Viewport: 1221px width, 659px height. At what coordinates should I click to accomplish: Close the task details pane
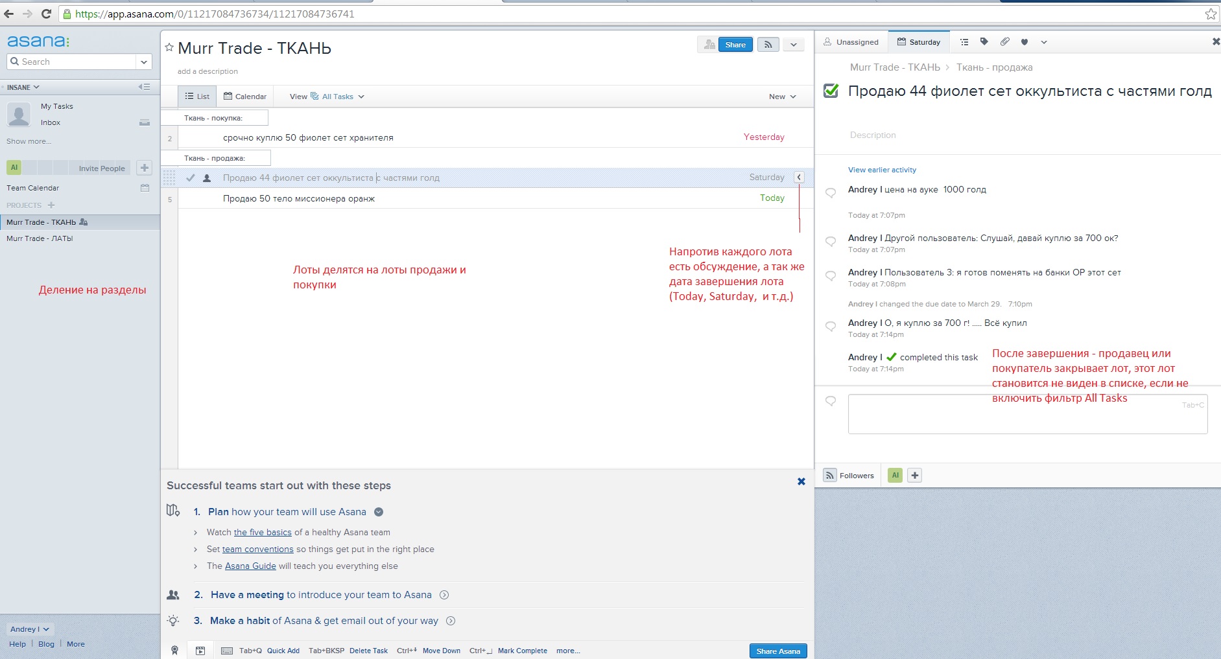[x=1216, y=41]
